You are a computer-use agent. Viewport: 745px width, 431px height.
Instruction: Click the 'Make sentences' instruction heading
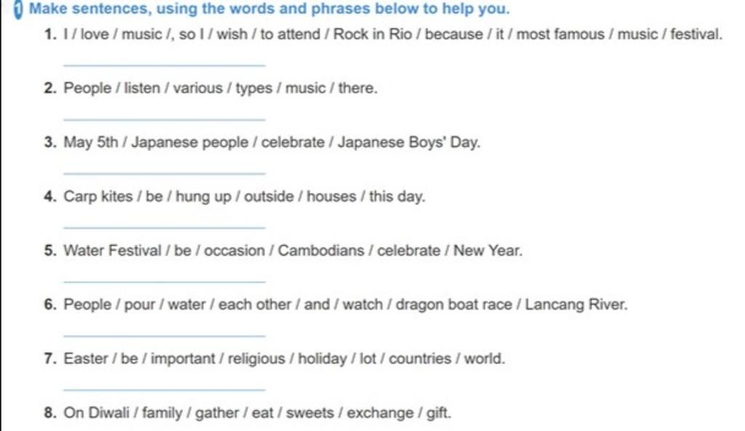click(269, 9)
